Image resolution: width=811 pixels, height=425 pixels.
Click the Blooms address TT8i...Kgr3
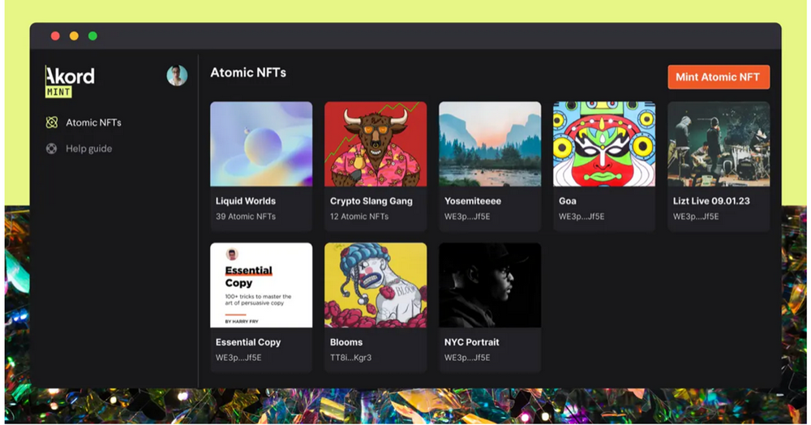pos(350,358)
